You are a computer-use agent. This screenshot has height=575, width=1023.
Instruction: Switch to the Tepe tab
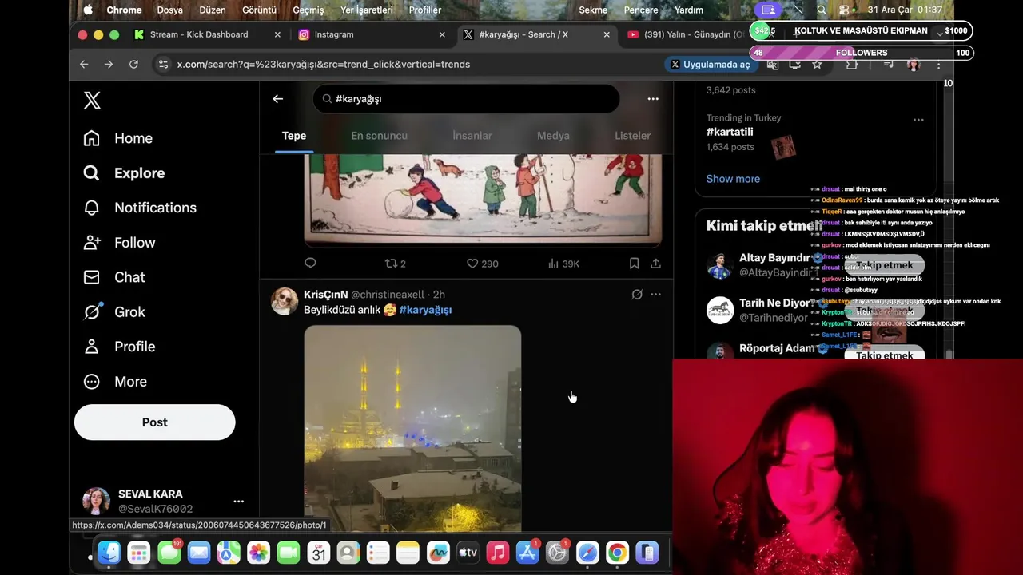(x=294, y=136)
